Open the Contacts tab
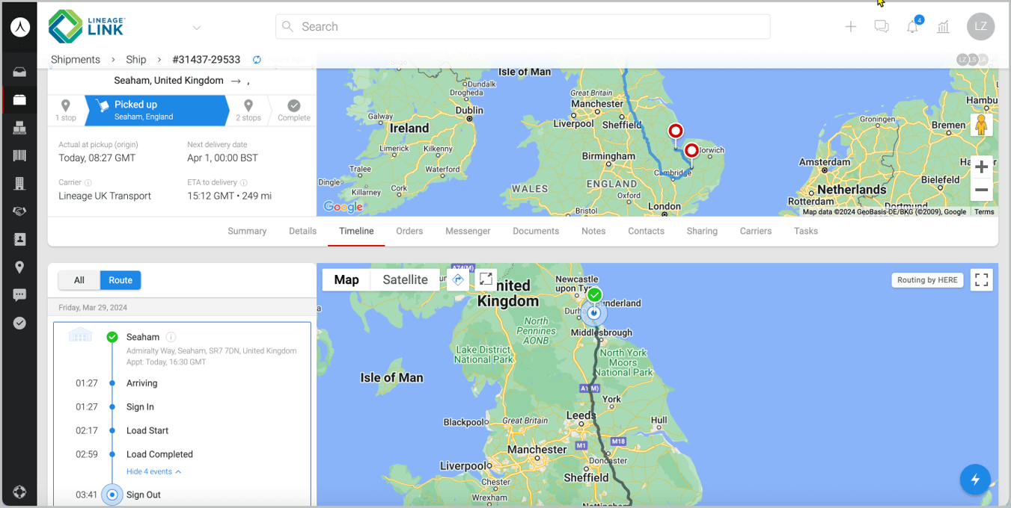The height and width of the screenshot is (508, 1011). click(646, 231)
